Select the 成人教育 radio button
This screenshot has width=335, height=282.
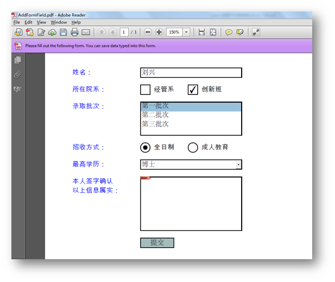point(193,148)
